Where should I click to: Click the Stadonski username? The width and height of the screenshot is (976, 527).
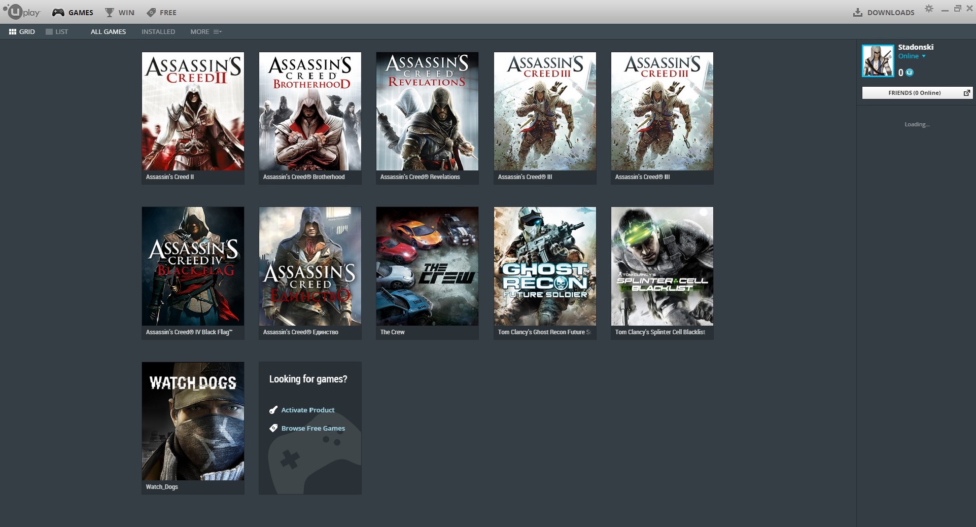pos(916,47)
